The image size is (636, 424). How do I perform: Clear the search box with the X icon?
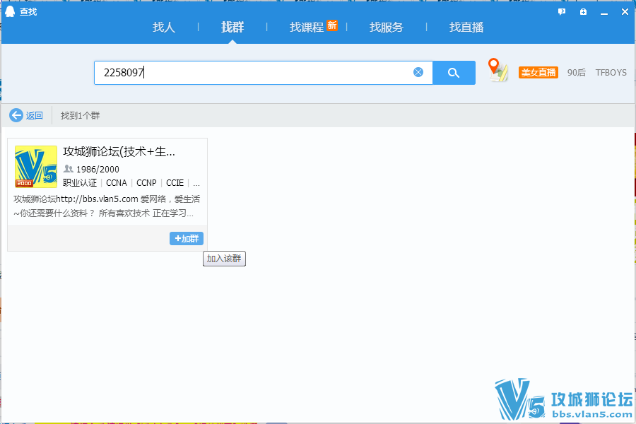click(418, 72)
